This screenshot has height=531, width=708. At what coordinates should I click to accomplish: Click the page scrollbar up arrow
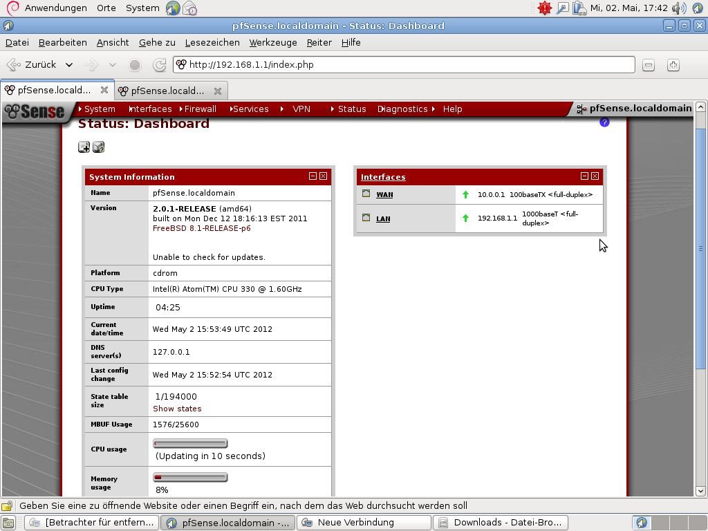tap(700, 107)
